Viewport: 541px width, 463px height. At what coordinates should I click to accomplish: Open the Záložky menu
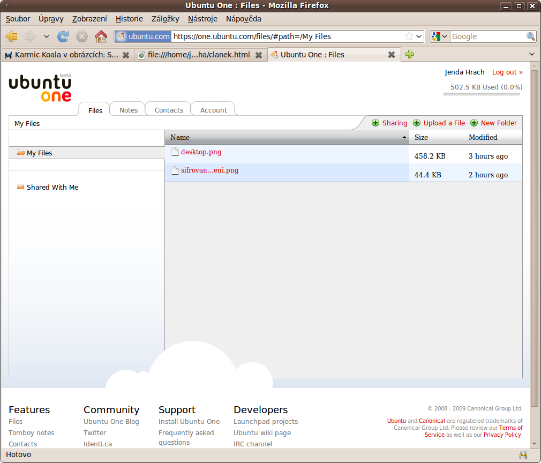tap(166, 19)
